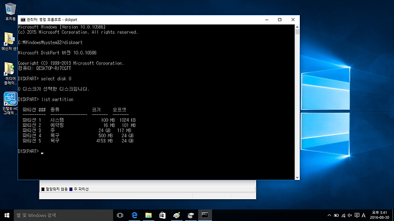
Task: Open the Windows Start button
Action: pyautogui.click(x=7, y=215)
